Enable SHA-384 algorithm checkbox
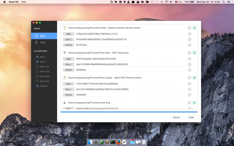 coord(37,76)
